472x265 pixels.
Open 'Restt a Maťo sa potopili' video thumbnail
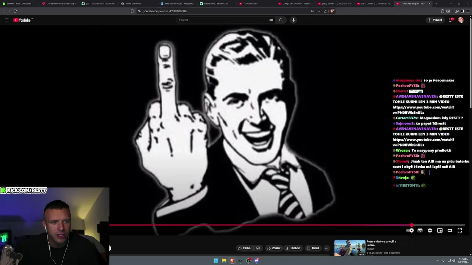350,248
